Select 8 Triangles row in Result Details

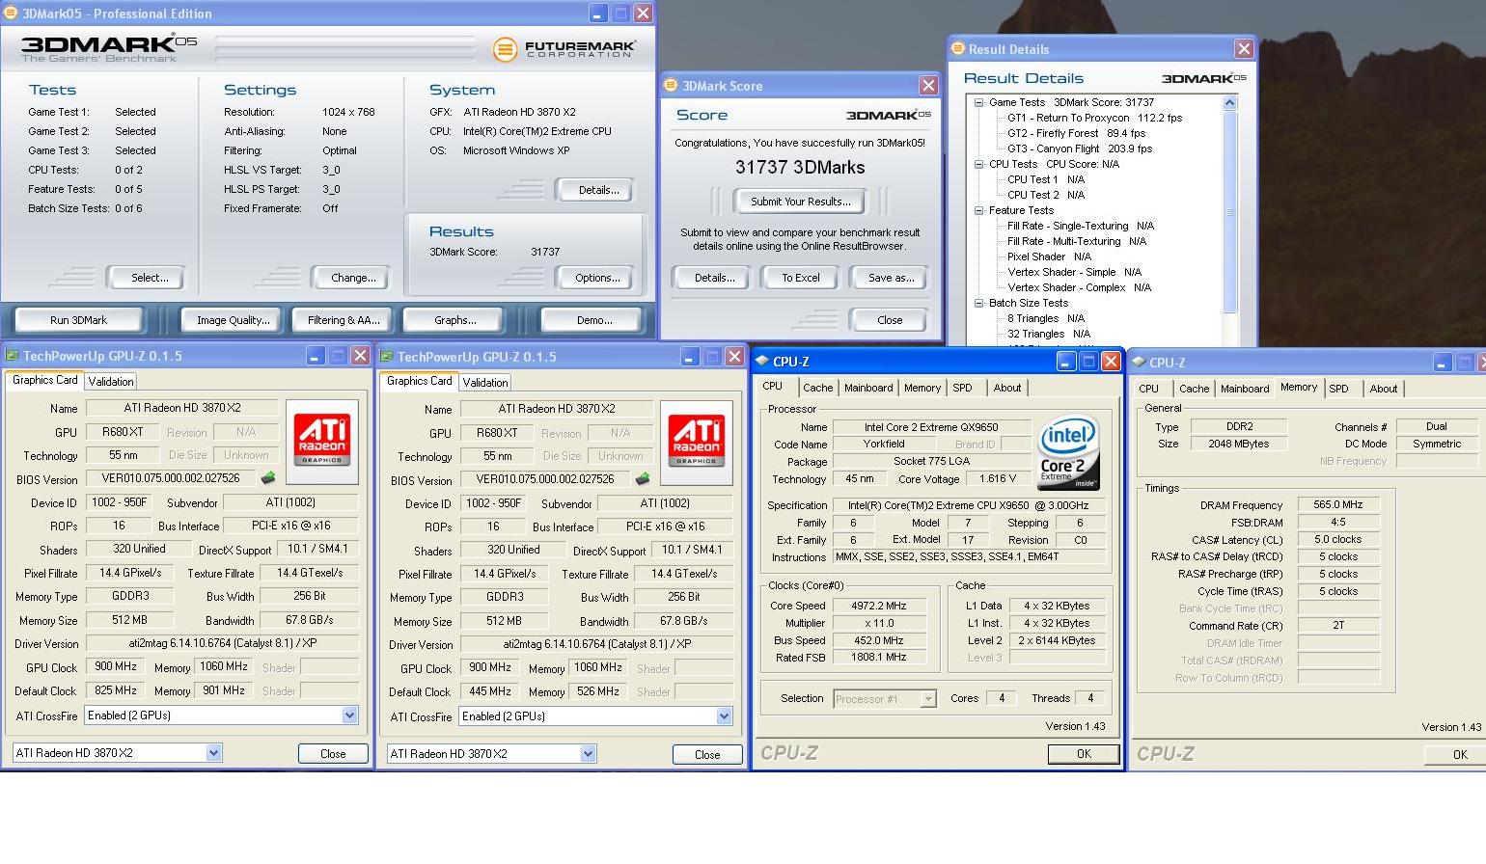tap(1046, 318)
